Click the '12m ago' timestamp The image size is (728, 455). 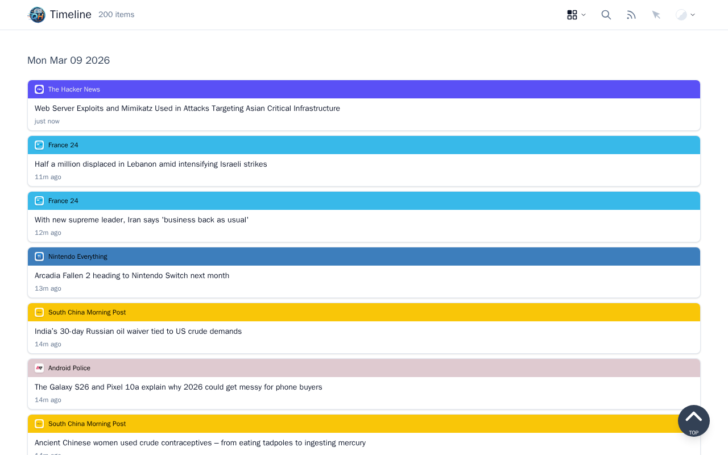click(48, 233)
